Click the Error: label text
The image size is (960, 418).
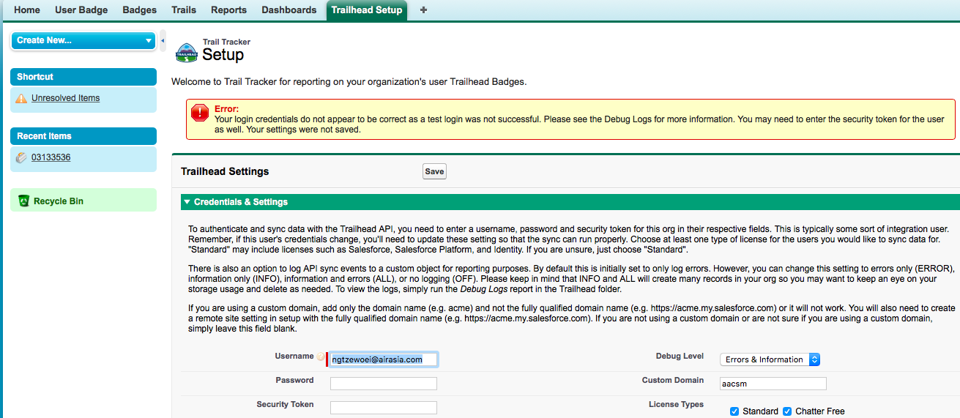(x=227, y=109)
